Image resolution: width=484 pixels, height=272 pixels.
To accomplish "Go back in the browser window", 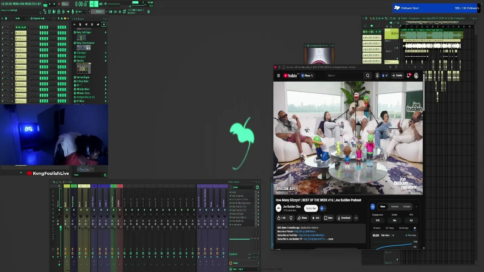I will (x=279, y=67).
